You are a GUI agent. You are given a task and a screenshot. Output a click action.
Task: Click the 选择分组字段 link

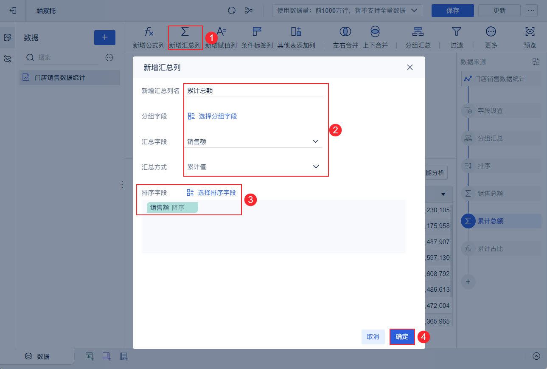pos(212,116)
